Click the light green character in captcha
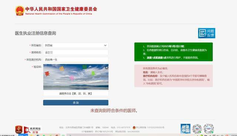This screenshot has width=237, height=136. (93, 74)
